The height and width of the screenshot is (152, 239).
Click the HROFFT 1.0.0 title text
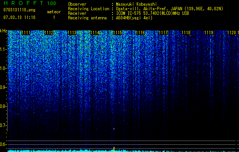click(x=30, y=3)
